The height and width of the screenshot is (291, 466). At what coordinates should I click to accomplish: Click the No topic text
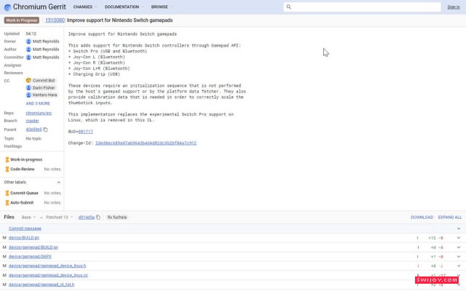[33, 139]
